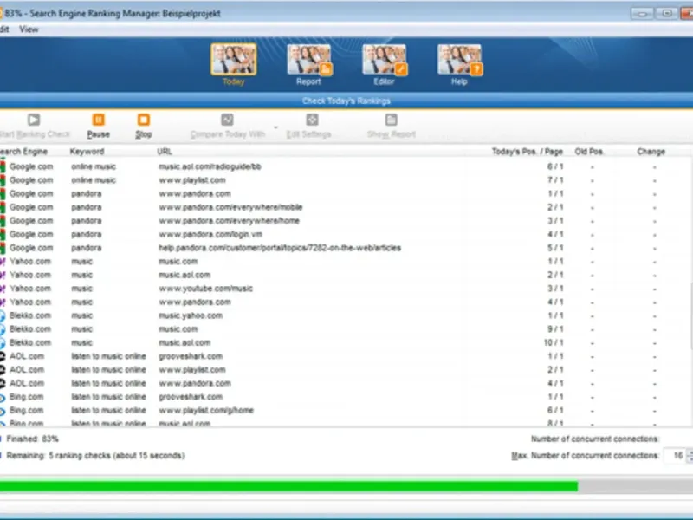Viewport: 693px width, 520px height.
Task: Open the Edit menu
Action: tap(4, 29)
